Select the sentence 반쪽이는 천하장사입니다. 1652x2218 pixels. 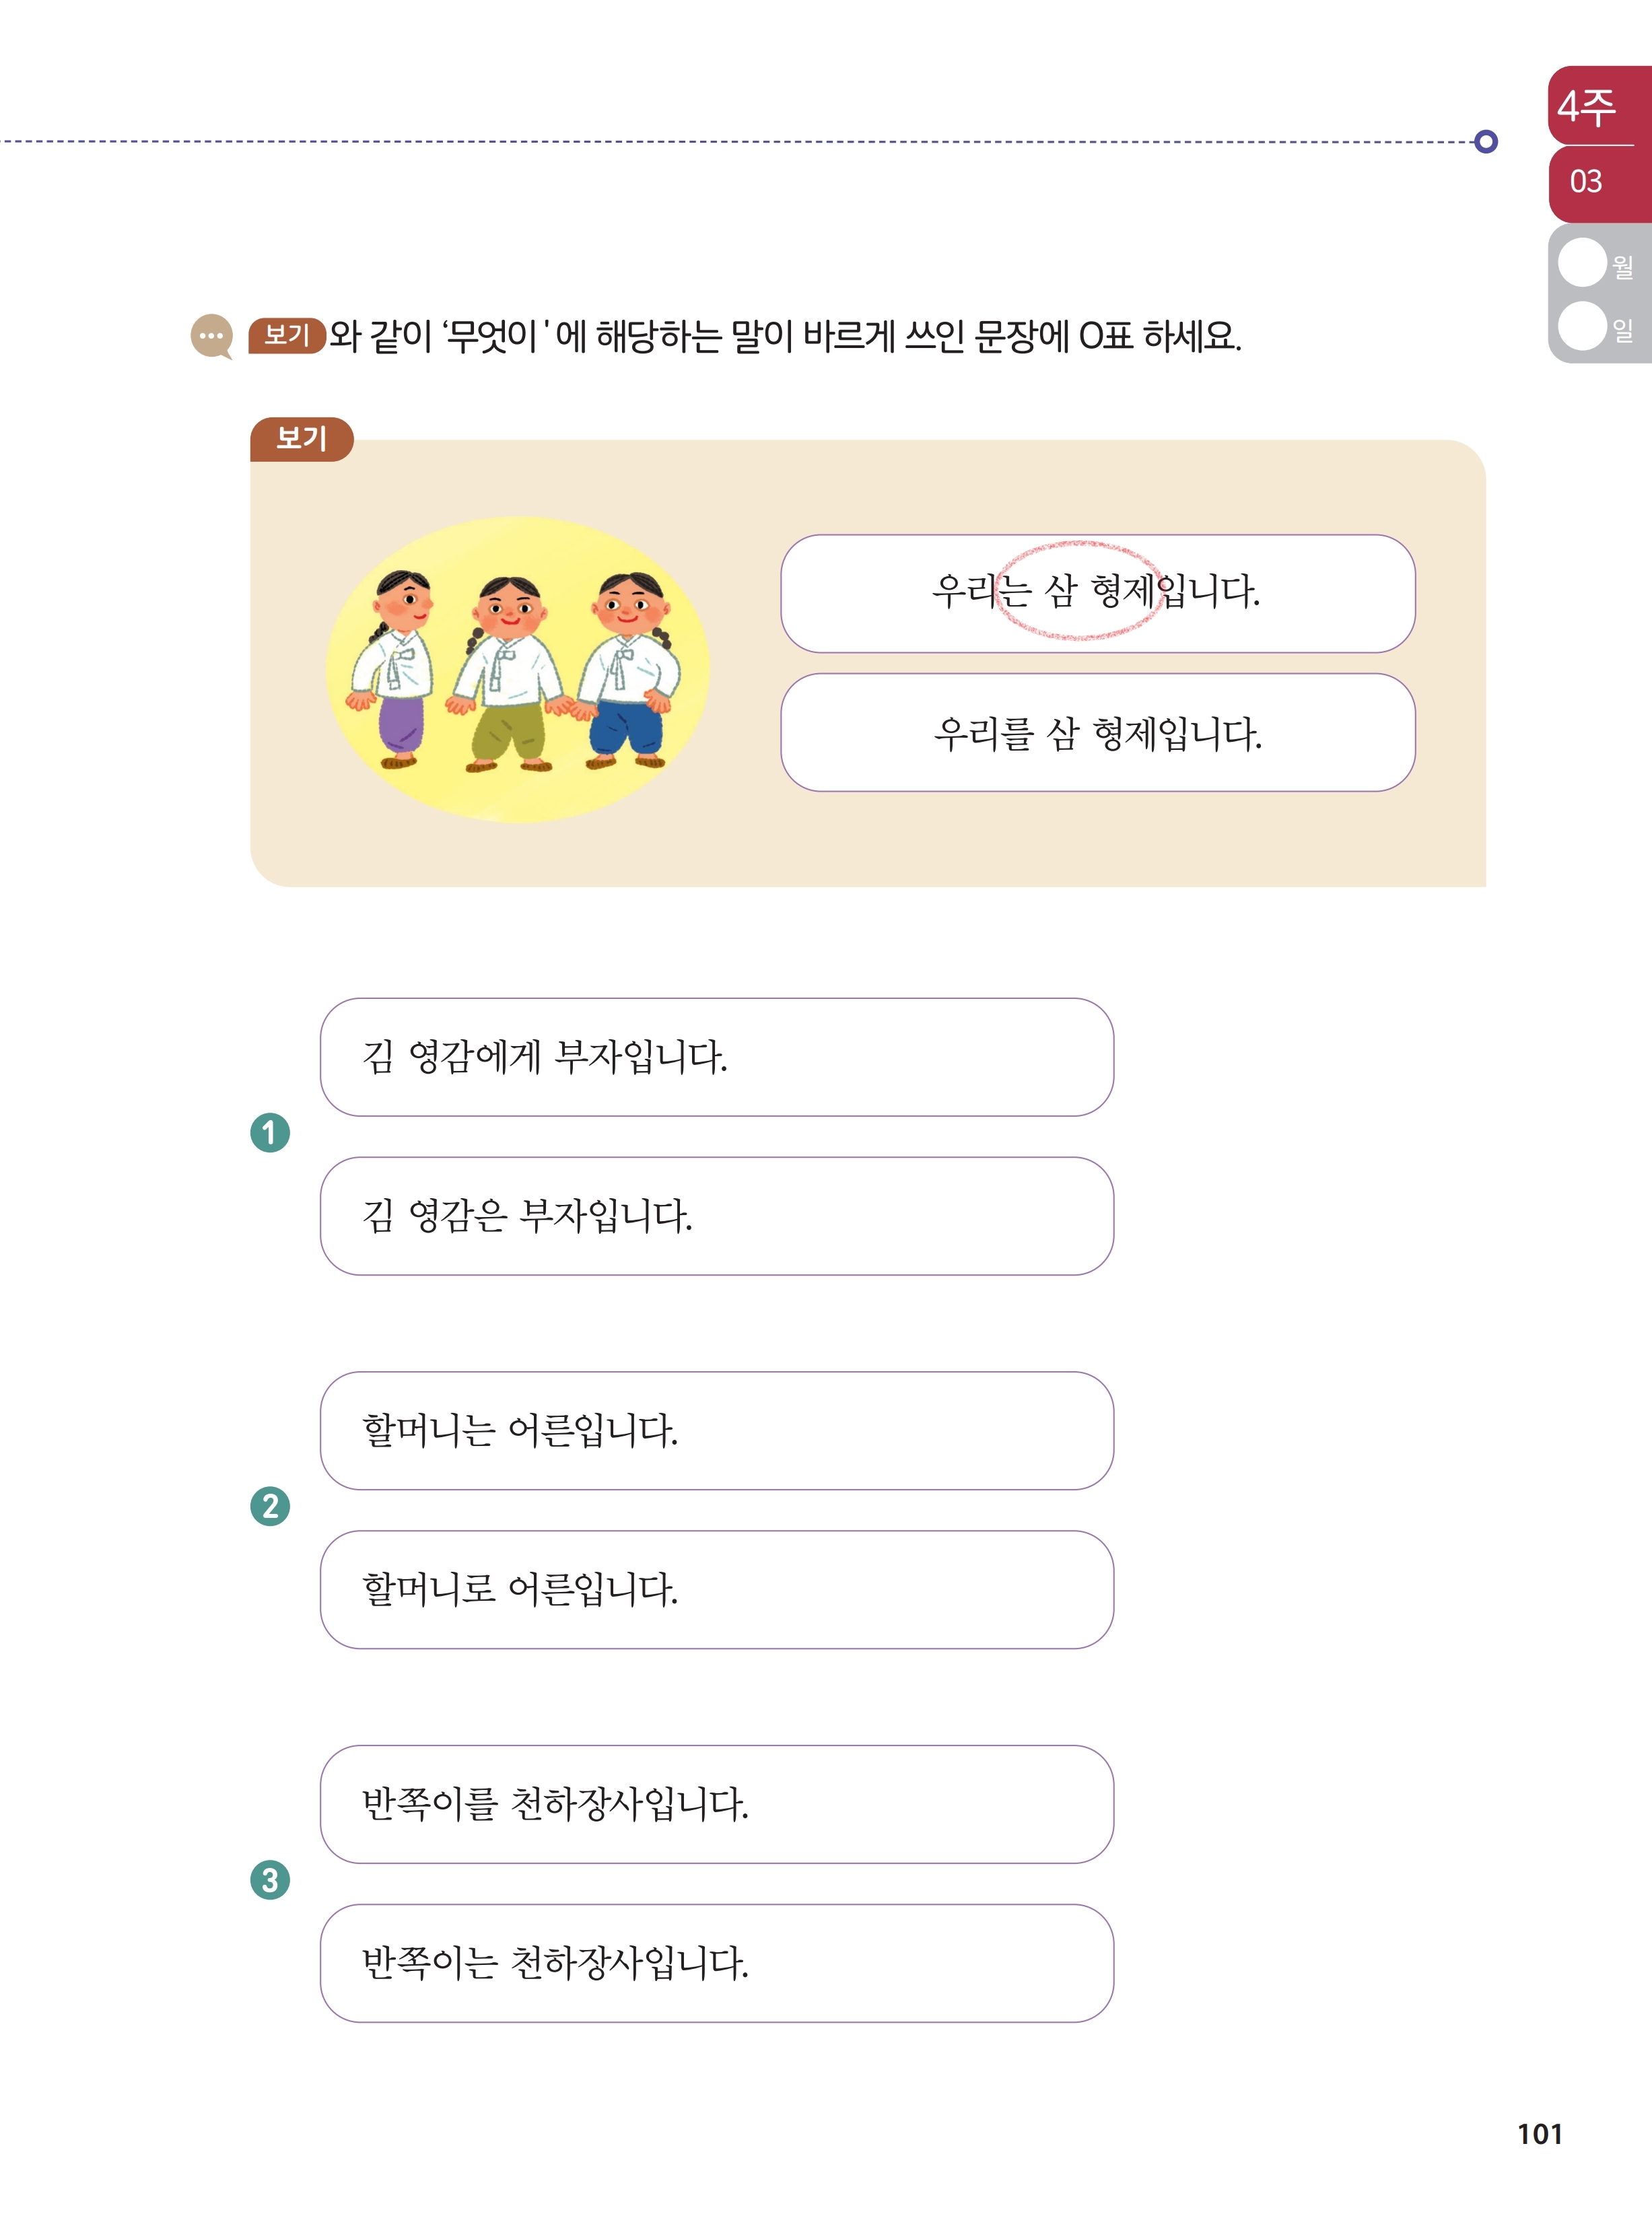click(717, 1963)
